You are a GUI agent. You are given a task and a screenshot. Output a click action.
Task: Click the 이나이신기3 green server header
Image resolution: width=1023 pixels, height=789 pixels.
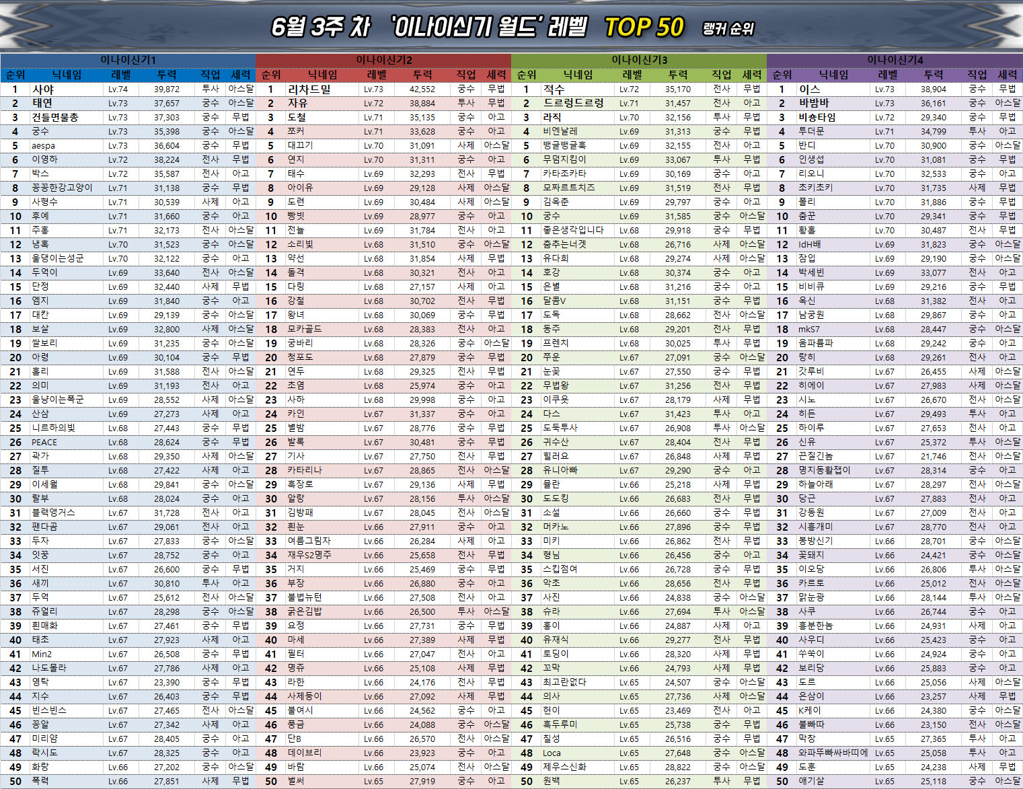[639, 60]
